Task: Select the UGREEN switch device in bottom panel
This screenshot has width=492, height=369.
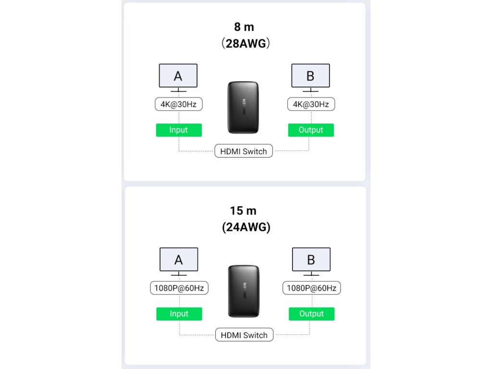Action: click(x=244, y=291)
